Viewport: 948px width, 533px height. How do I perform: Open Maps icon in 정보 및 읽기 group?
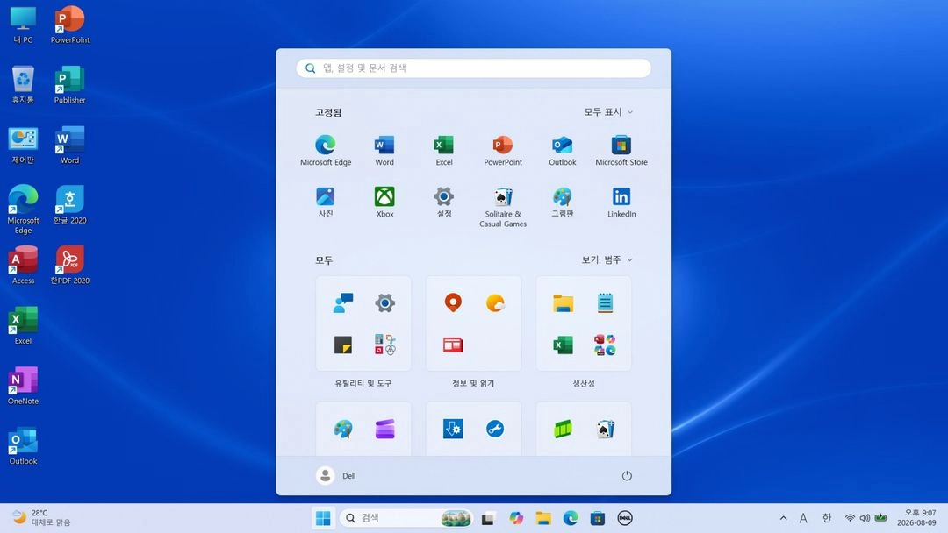pos(453,302)
